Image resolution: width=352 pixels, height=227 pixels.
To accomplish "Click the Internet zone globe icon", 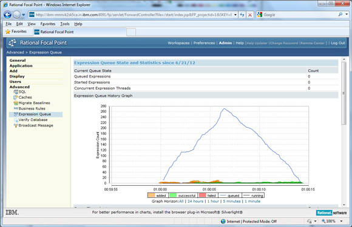I will click(x=223, y=222).
